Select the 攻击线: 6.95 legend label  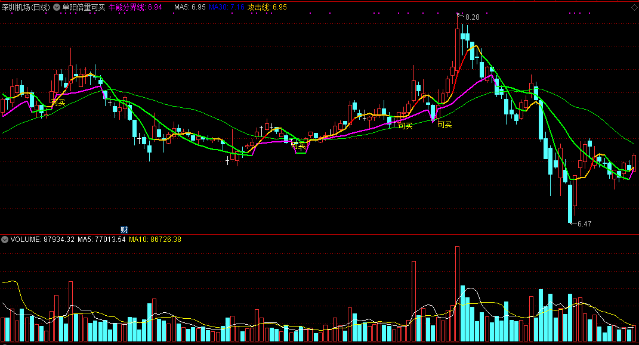(267, 7)
